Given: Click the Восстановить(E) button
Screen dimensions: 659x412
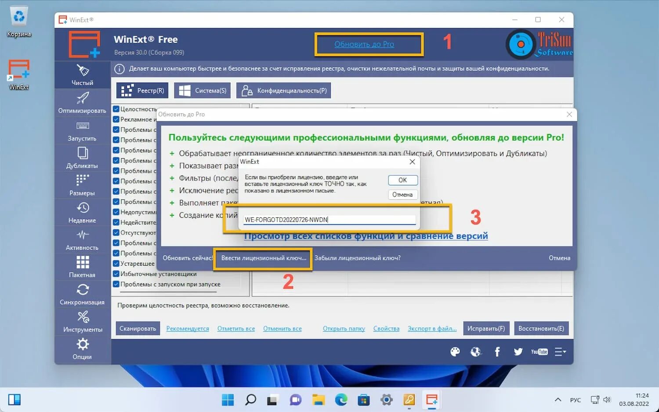Looking at the screenshot, I should click(x=541, y=329).
